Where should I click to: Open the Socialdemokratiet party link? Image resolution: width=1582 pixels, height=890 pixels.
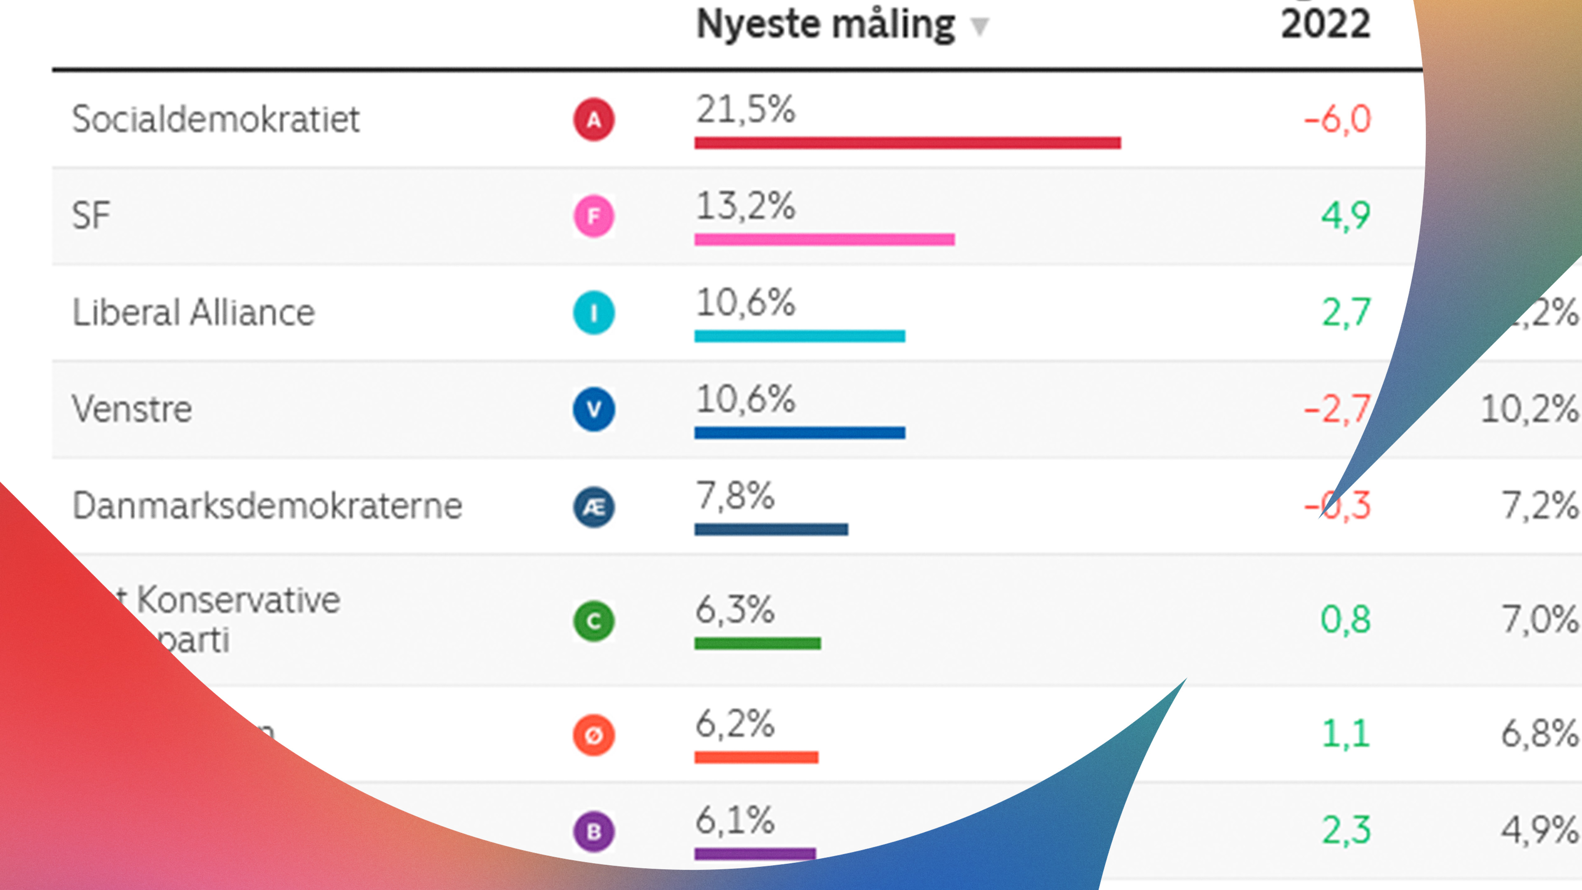tap(215, 119)
